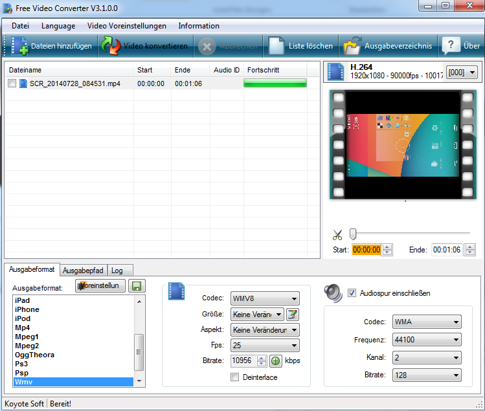Click the Dateiname column header
The width and height of the screenshot is (485, 411).
point(69,70)
